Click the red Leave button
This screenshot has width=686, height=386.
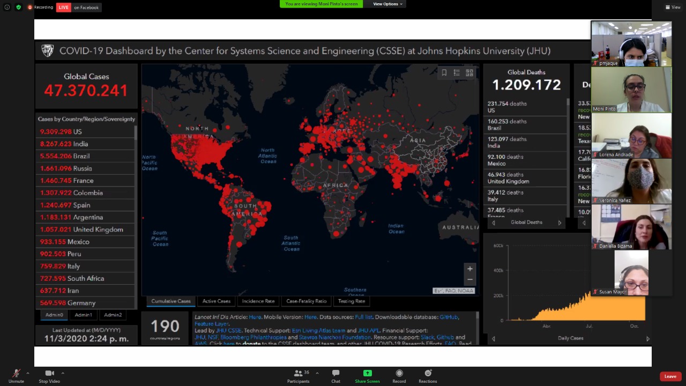[670, 376]
